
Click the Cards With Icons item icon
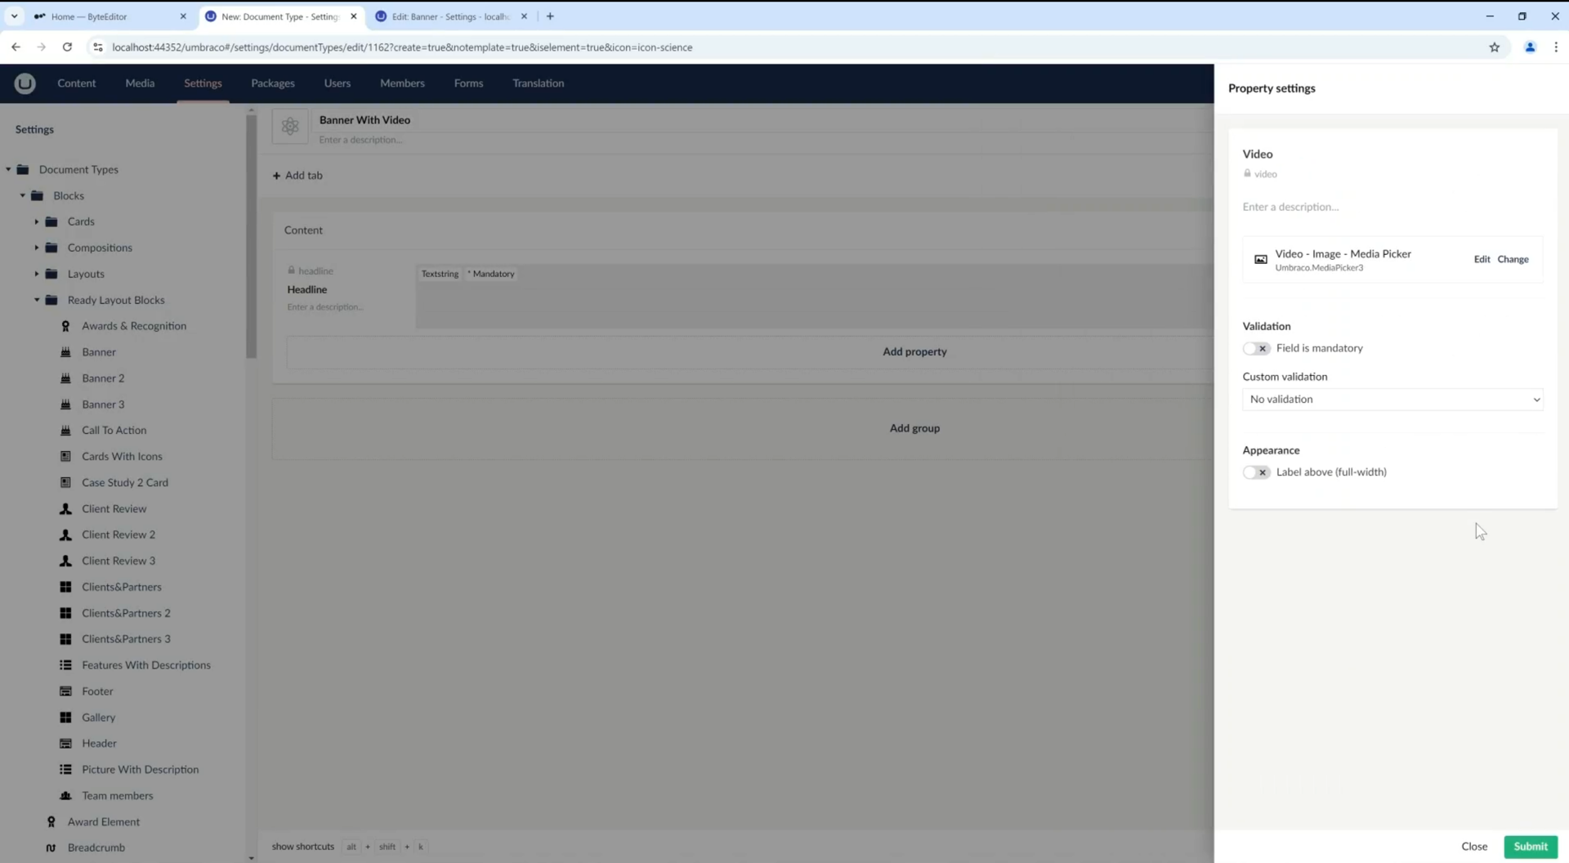point(65,457)
